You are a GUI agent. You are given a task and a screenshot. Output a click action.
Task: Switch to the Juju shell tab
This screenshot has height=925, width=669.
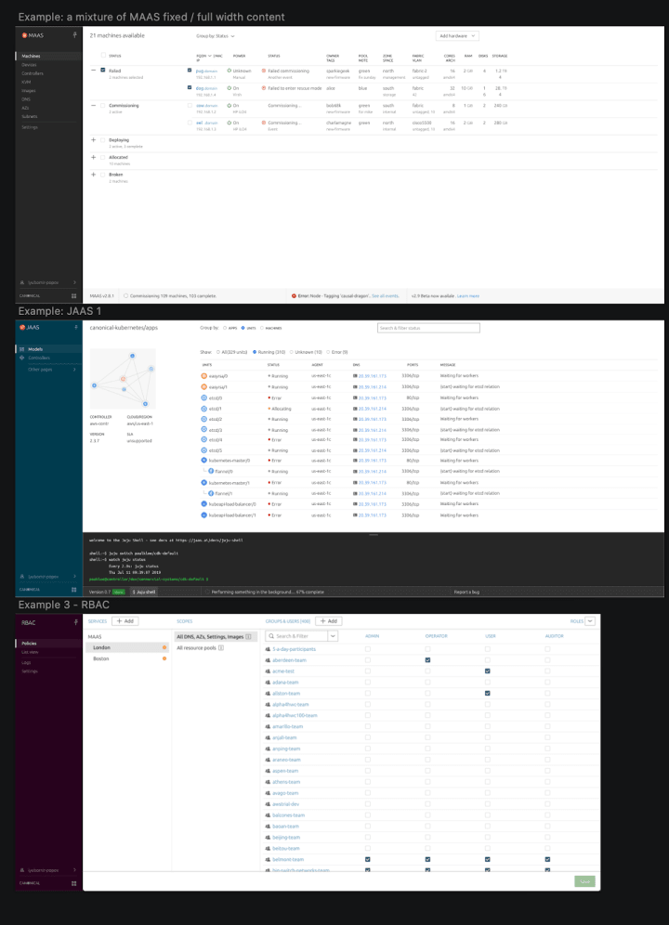(143, 592)
